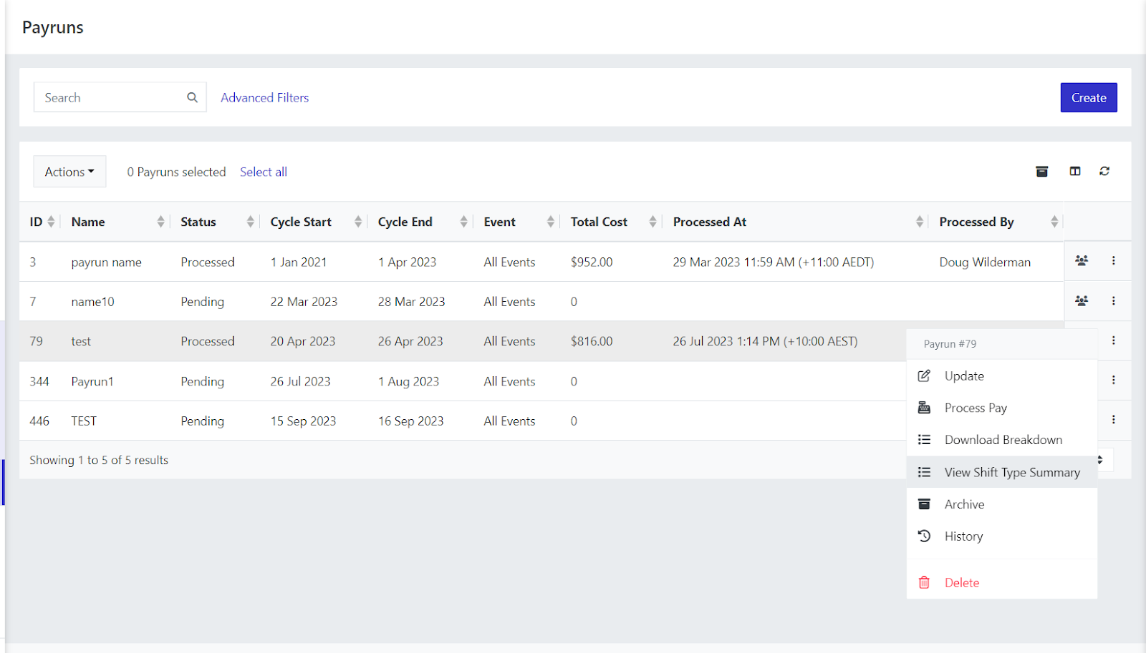Open three-dot menu for payrun name row
1146x653 pixels.
pyautogui.click(x=1113, y=261)
